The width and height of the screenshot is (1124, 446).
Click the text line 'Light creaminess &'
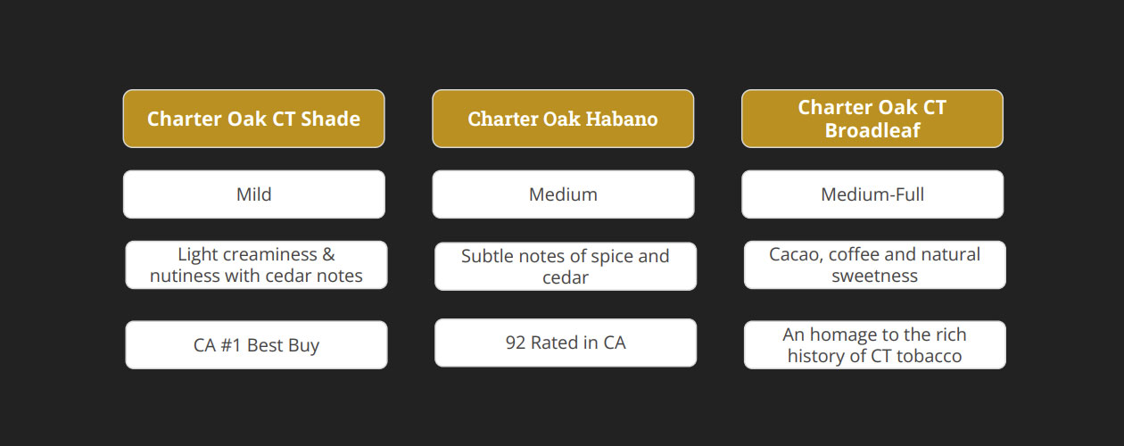256,254
